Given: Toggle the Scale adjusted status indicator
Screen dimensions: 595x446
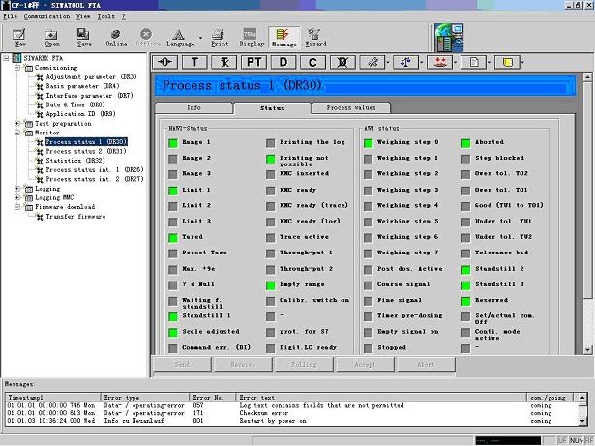Looking at the screenshot, I should 173,333.
